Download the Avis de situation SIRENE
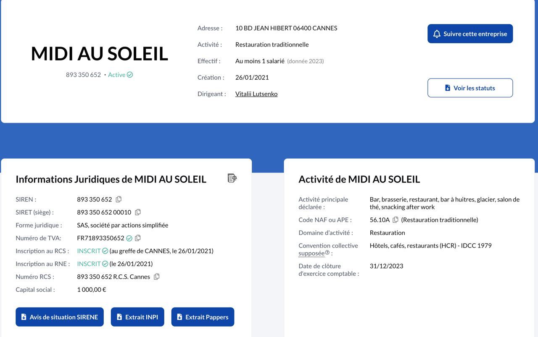Viewport: 538px width, 337px height. (x=60, y=317)
